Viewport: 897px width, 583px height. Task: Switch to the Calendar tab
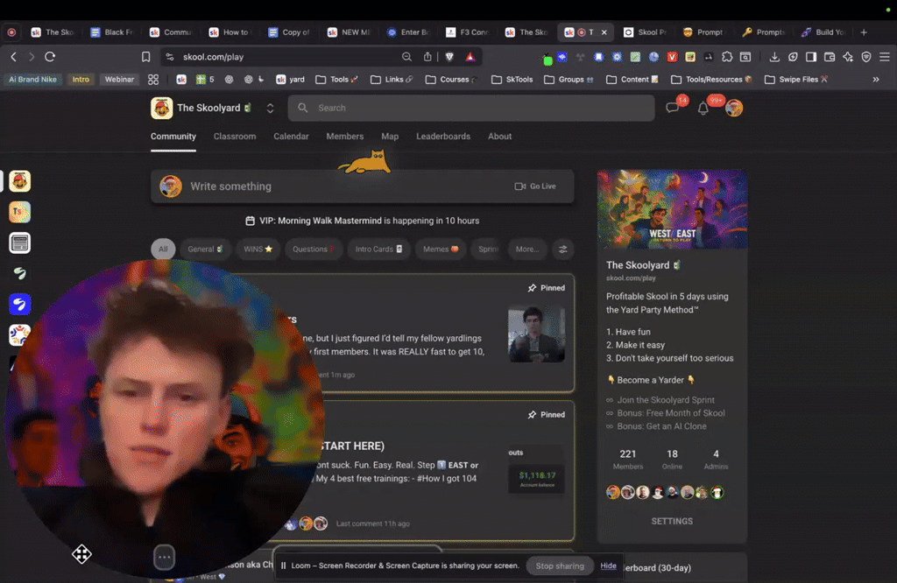[291, 136]
